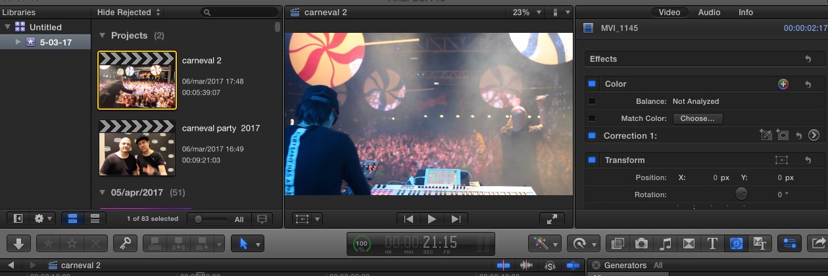Select the Untitled library row
828x276 pixels.
tap(45, 27)
